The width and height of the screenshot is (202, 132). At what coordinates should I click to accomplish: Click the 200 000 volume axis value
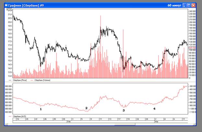pyautogui.click(x=192, y=22)
